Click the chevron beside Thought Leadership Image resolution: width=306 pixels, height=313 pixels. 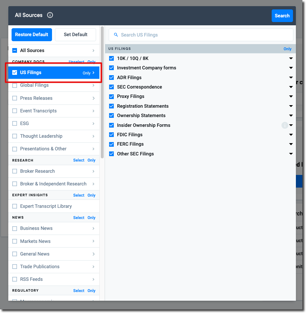tap(94, 136)
